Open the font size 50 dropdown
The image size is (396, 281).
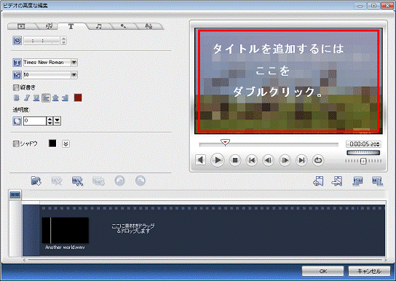pos(50,75)
